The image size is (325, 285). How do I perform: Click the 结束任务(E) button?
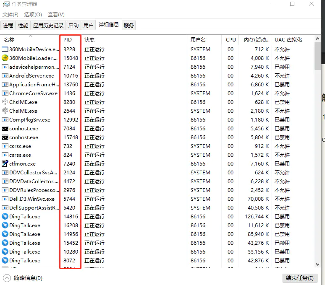pos(299,278)
